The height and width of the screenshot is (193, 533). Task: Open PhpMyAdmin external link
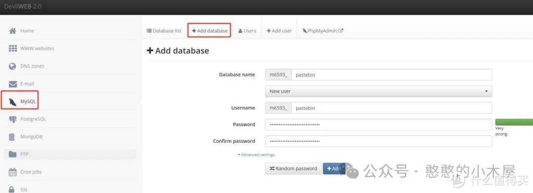click(x=323, y=31)
